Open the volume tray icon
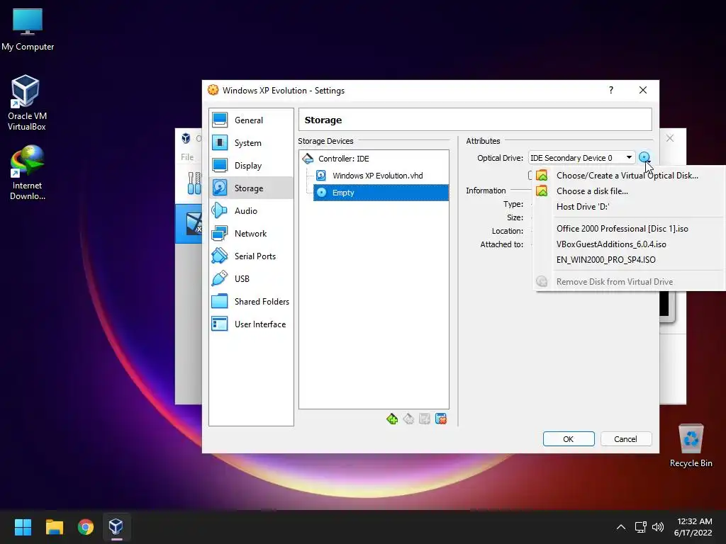This screenshot has width=726, height=544. click(x=657, y=527)
